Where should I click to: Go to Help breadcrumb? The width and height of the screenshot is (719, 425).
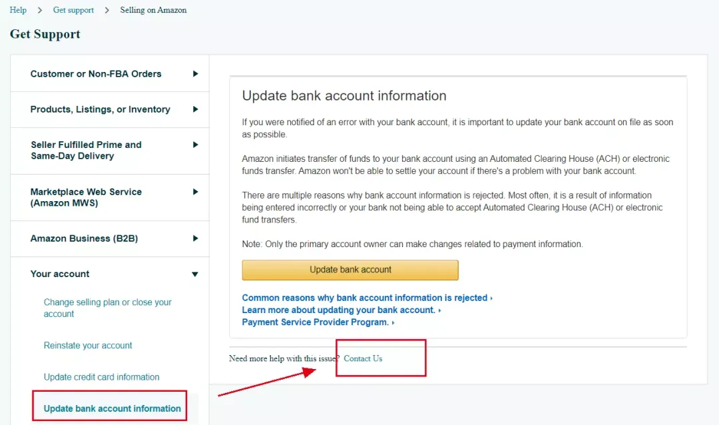coord(18,10)
